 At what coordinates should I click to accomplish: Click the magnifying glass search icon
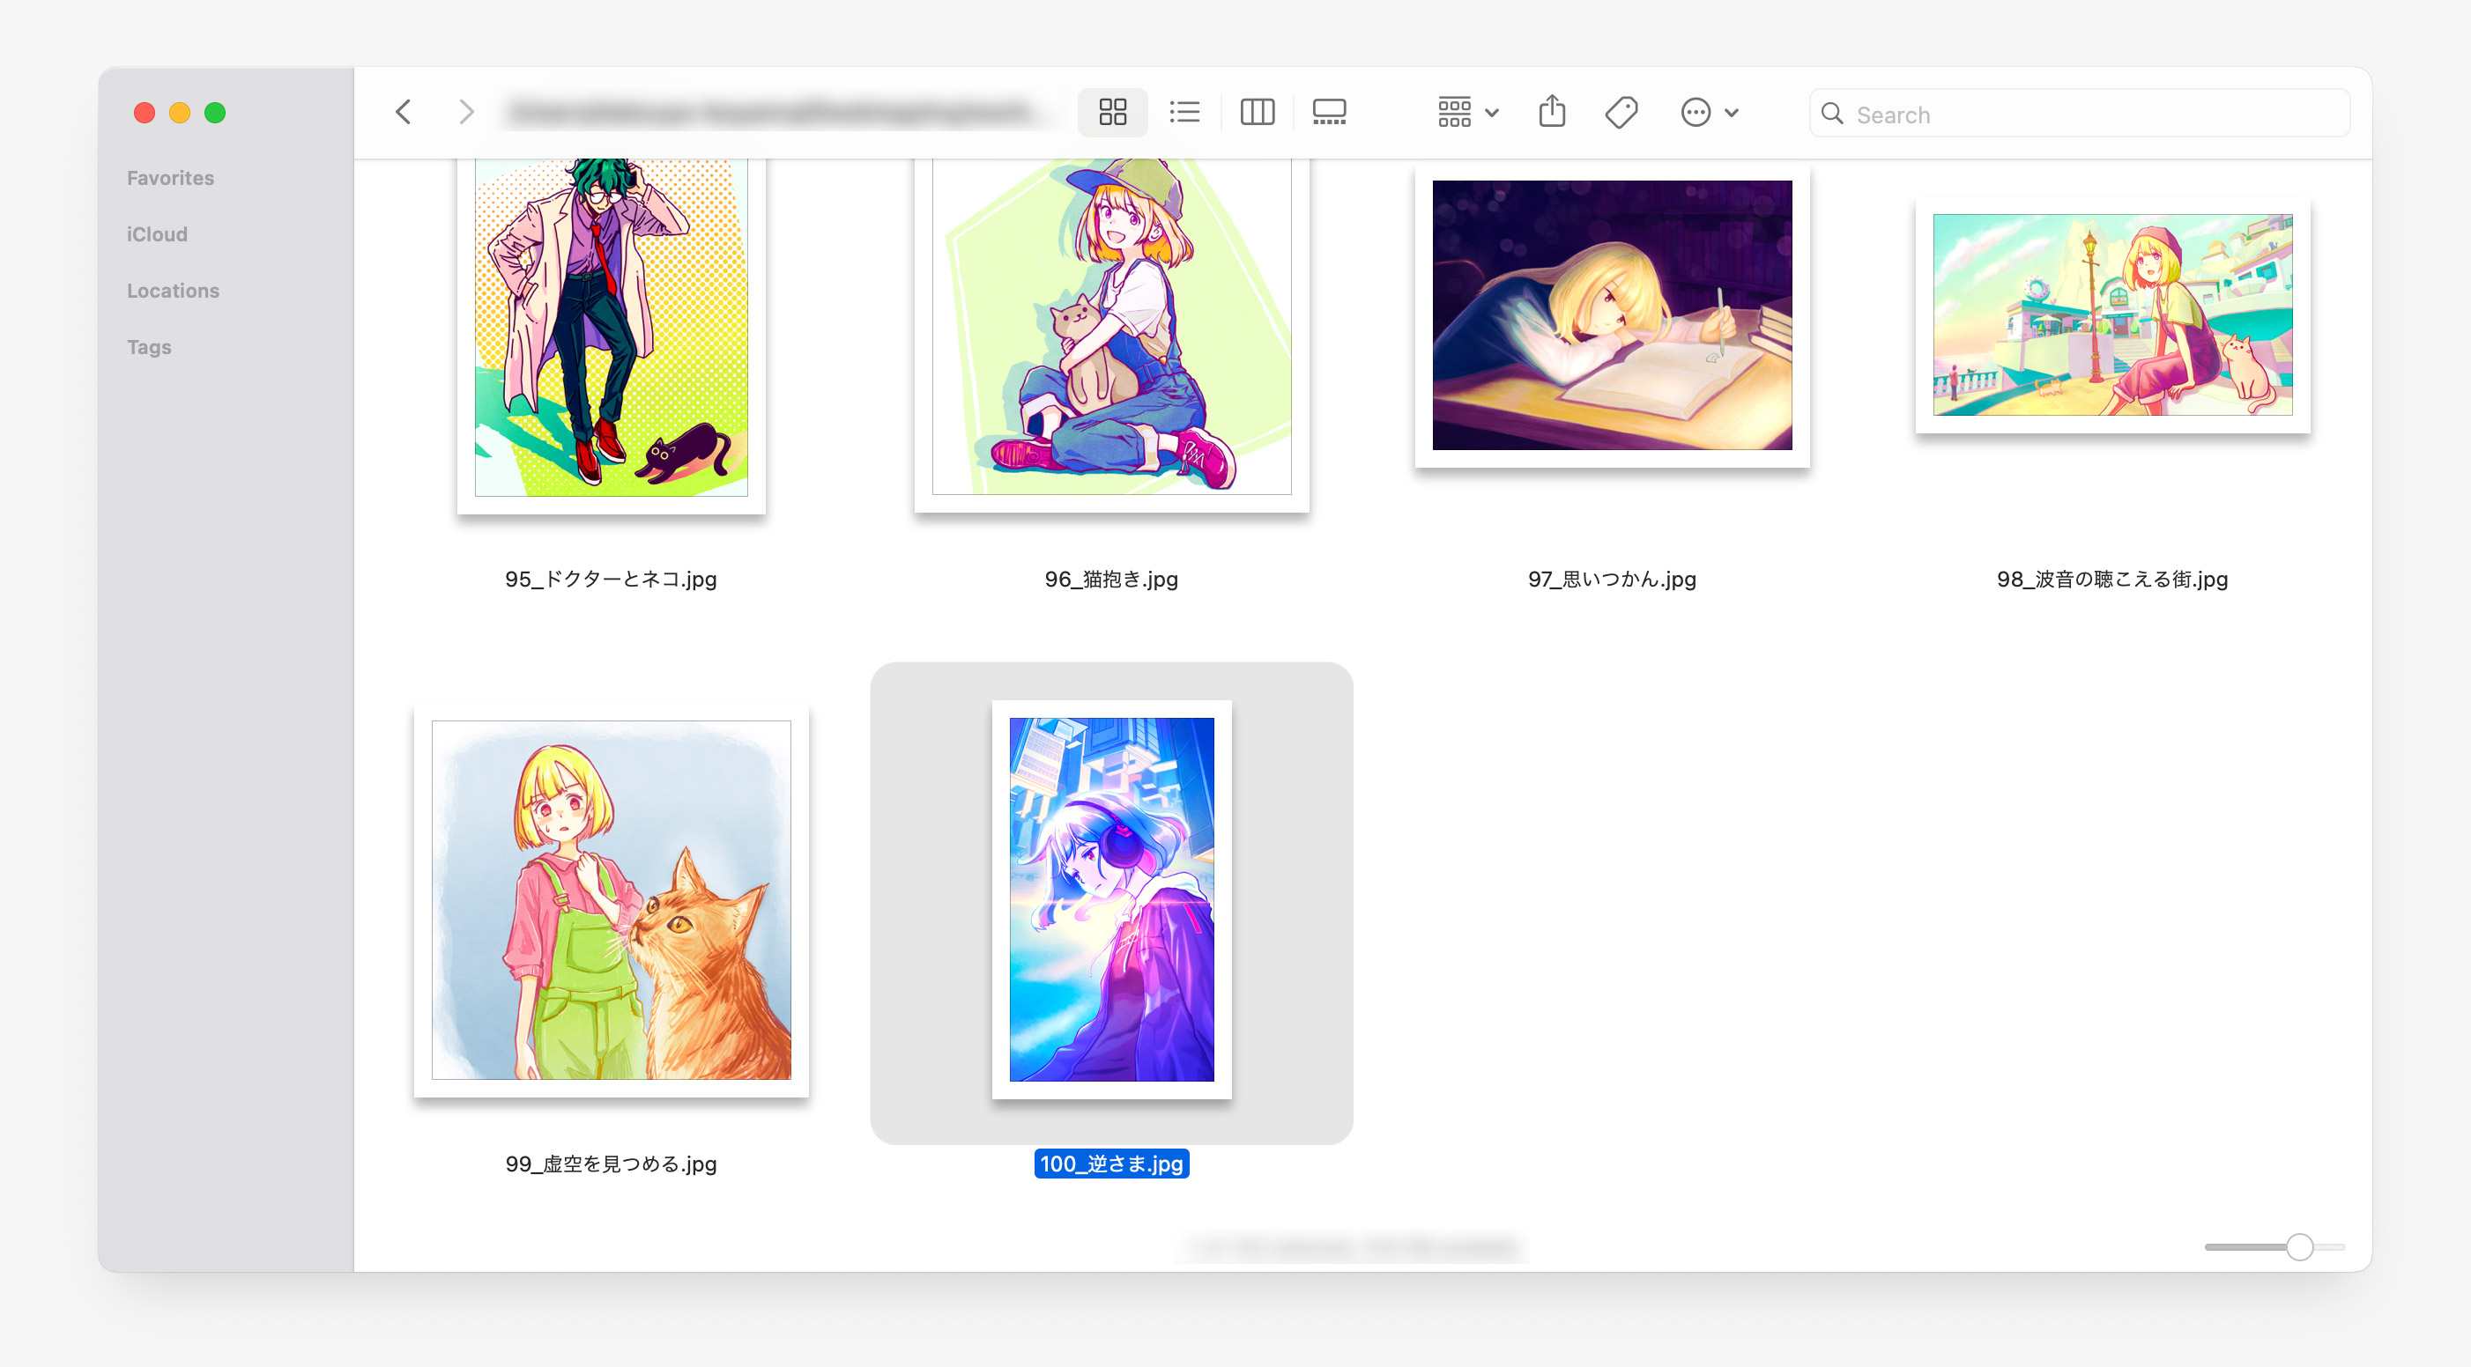(1831, 115)
